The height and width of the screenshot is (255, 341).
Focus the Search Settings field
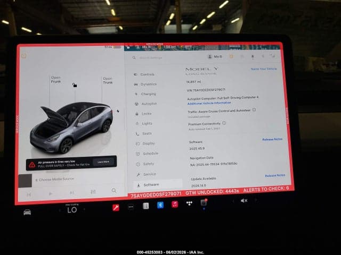(x=168, y=57)
